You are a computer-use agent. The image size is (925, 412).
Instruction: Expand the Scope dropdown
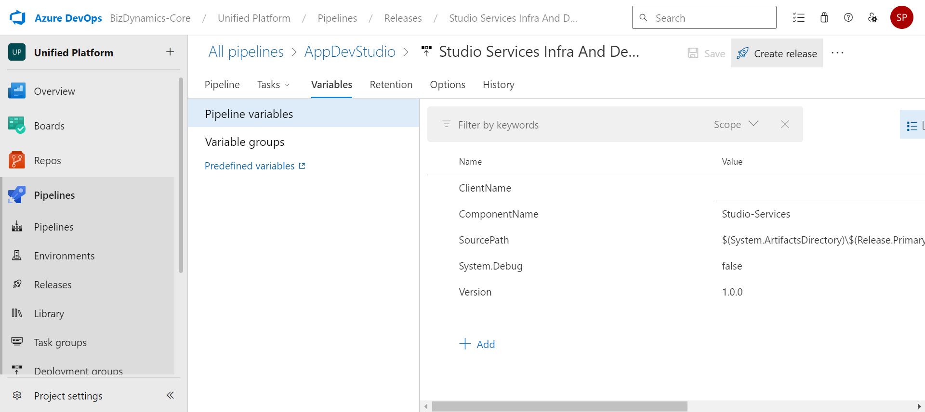pos(736,124)
